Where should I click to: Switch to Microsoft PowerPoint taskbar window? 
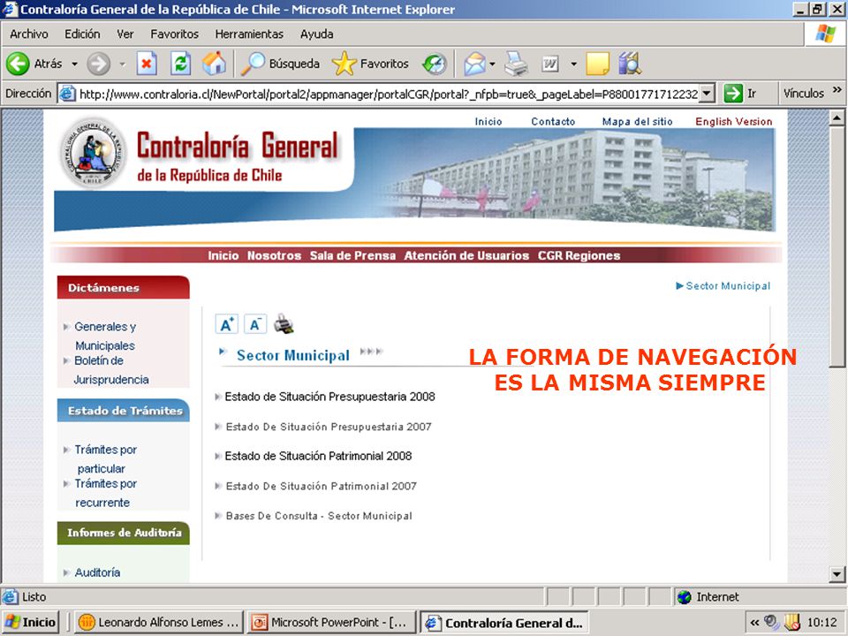[331, 623]
